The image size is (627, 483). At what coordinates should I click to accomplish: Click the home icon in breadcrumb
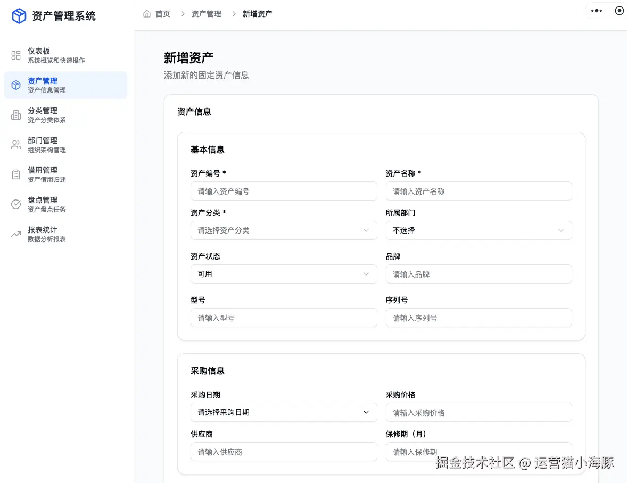pyautogui.click(x=147, y=14)
